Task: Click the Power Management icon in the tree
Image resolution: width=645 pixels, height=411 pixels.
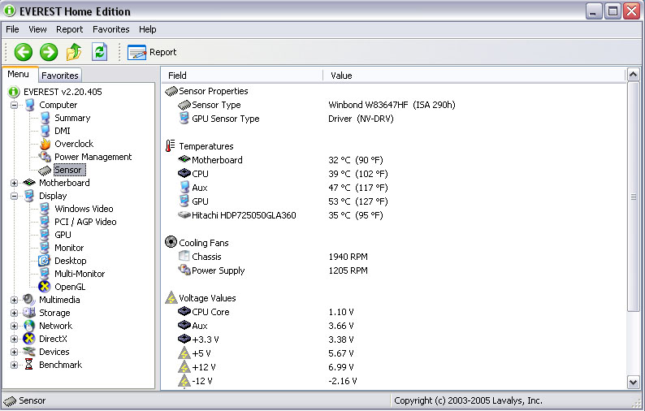Action: [x=45, y=157]
